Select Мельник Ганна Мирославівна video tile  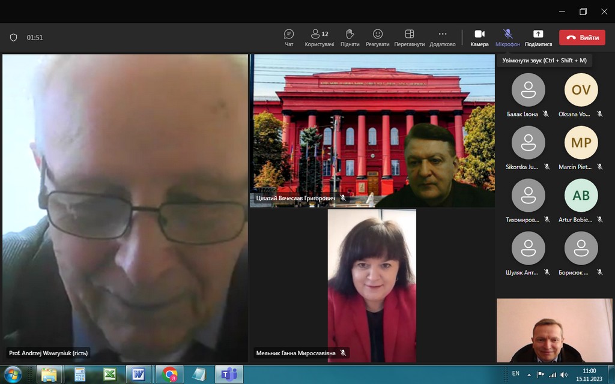[x=372, y=285]
